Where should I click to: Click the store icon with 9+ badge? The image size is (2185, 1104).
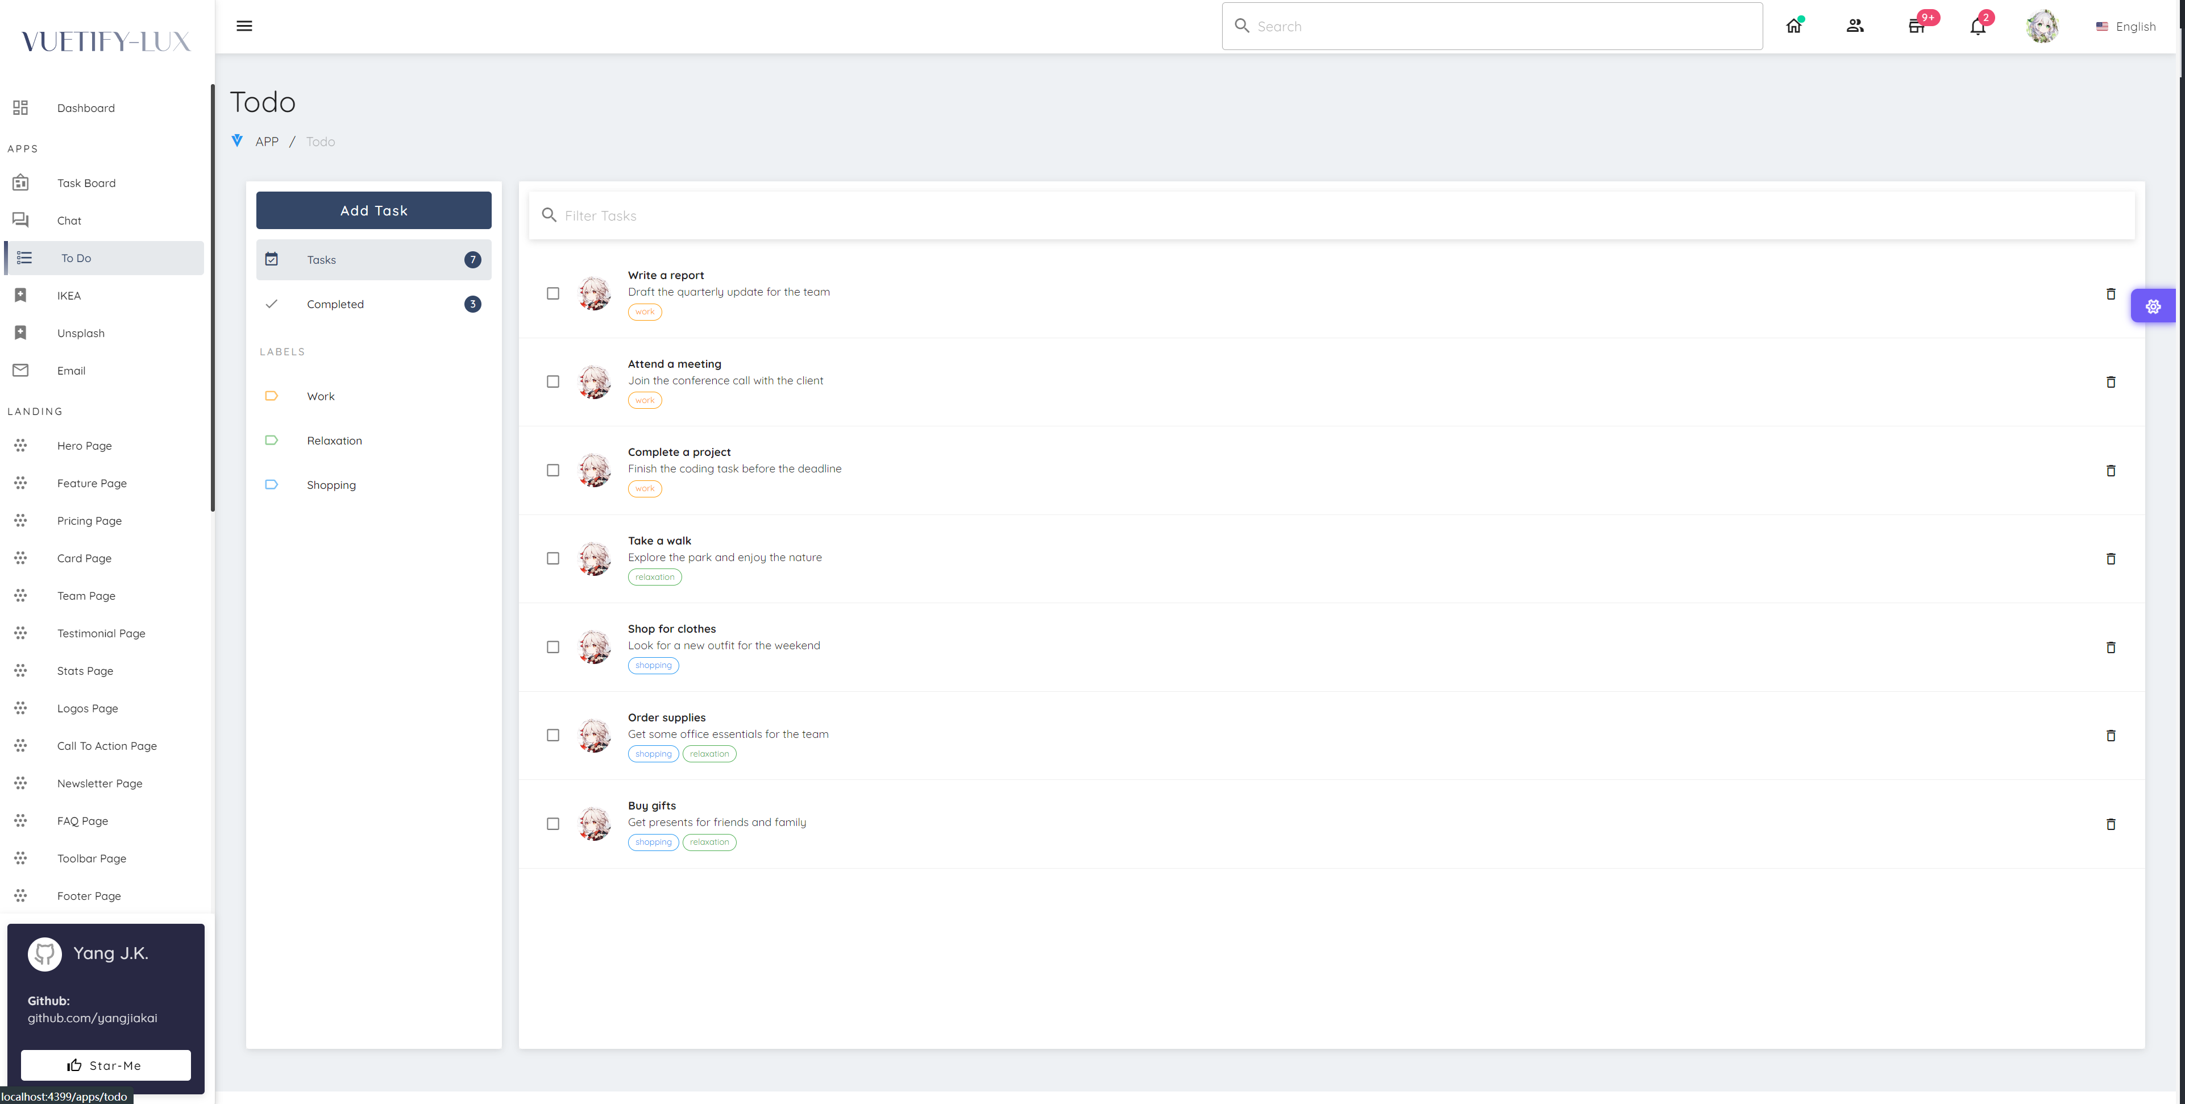(1916, 26)
